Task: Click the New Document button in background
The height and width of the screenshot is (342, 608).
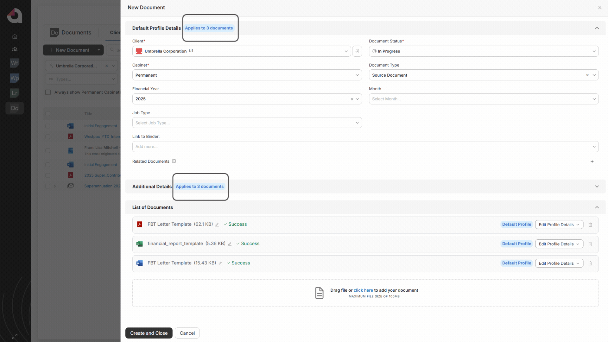Action: [69, 50]
